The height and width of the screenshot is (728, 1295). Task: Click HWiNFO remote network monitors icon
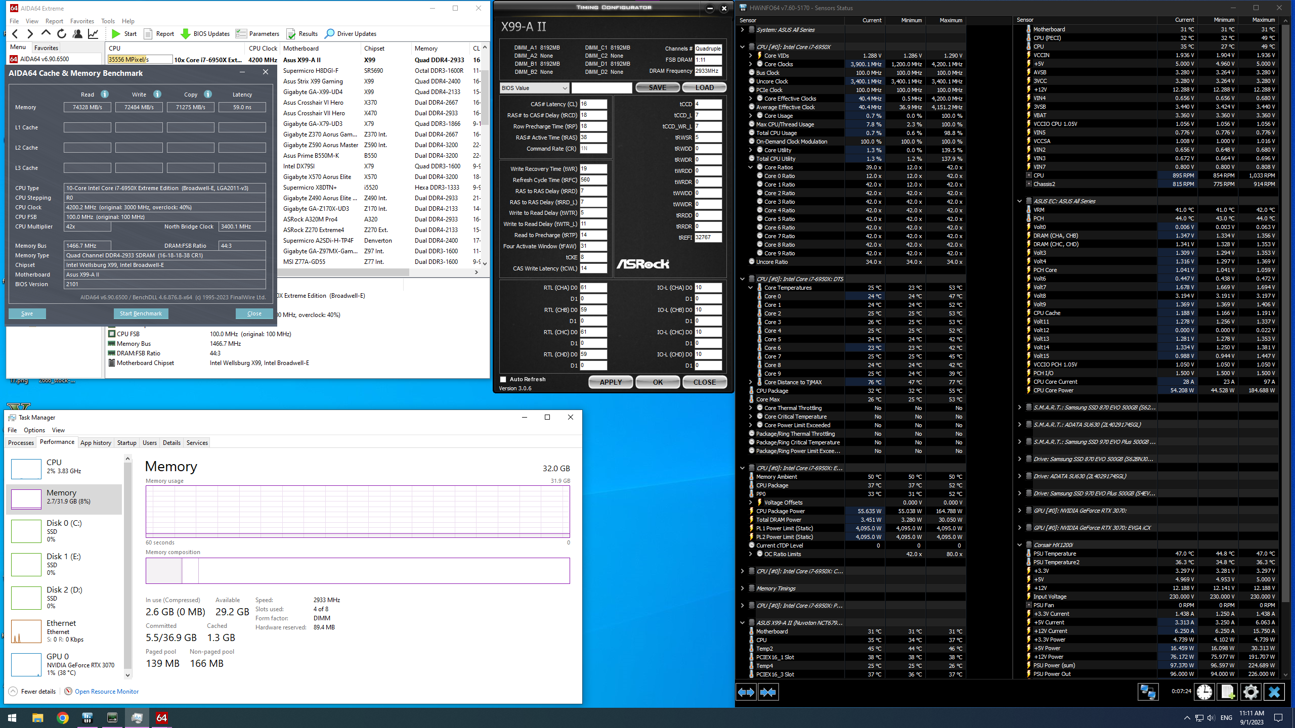(1147, 692)
